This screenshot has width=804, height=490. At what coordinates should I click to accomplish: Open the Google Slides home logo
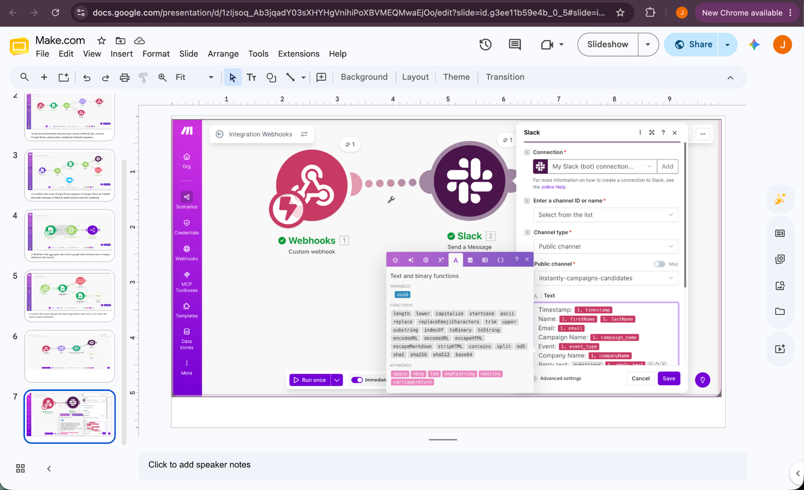tap(19, 47)
